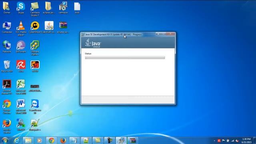
Task: Click the Java installer title text
Action: click(x=113, y=34)
